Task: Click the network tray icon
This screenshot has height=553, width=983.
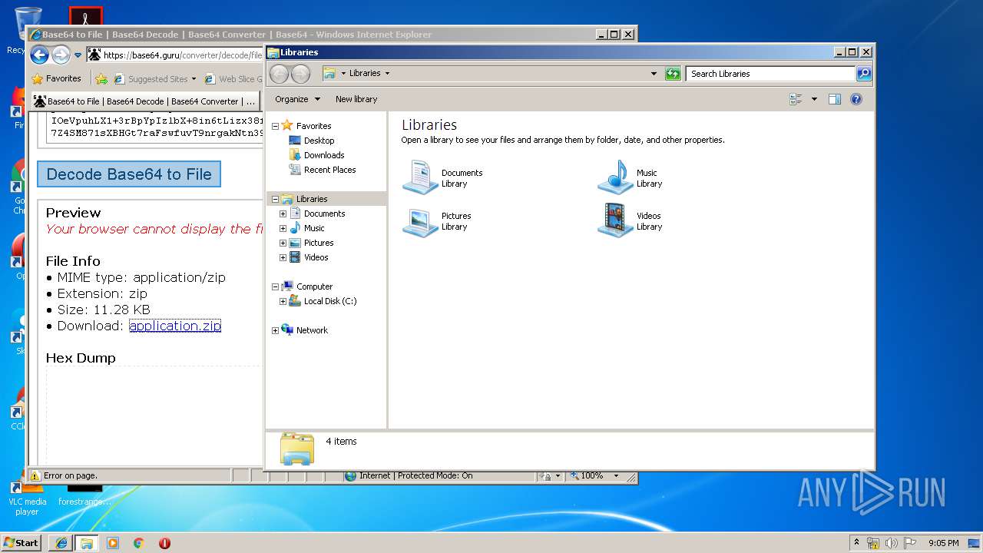Action: click(873, 543)
